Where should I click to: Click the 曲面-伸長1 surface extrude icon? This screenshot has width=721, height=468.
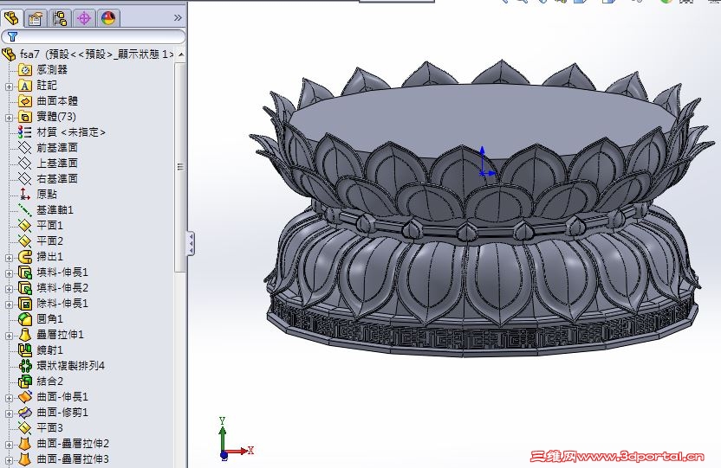coord(25,396)
